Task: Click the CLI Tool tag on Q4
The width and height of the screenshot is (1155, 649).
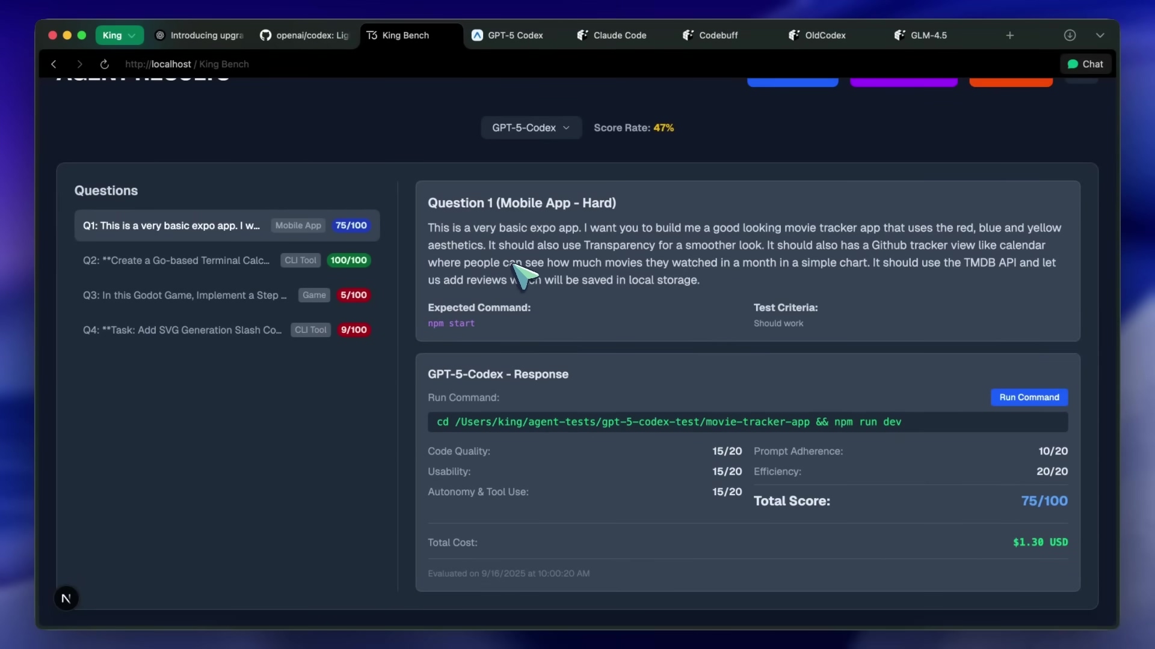Action: tap(310, 330)
